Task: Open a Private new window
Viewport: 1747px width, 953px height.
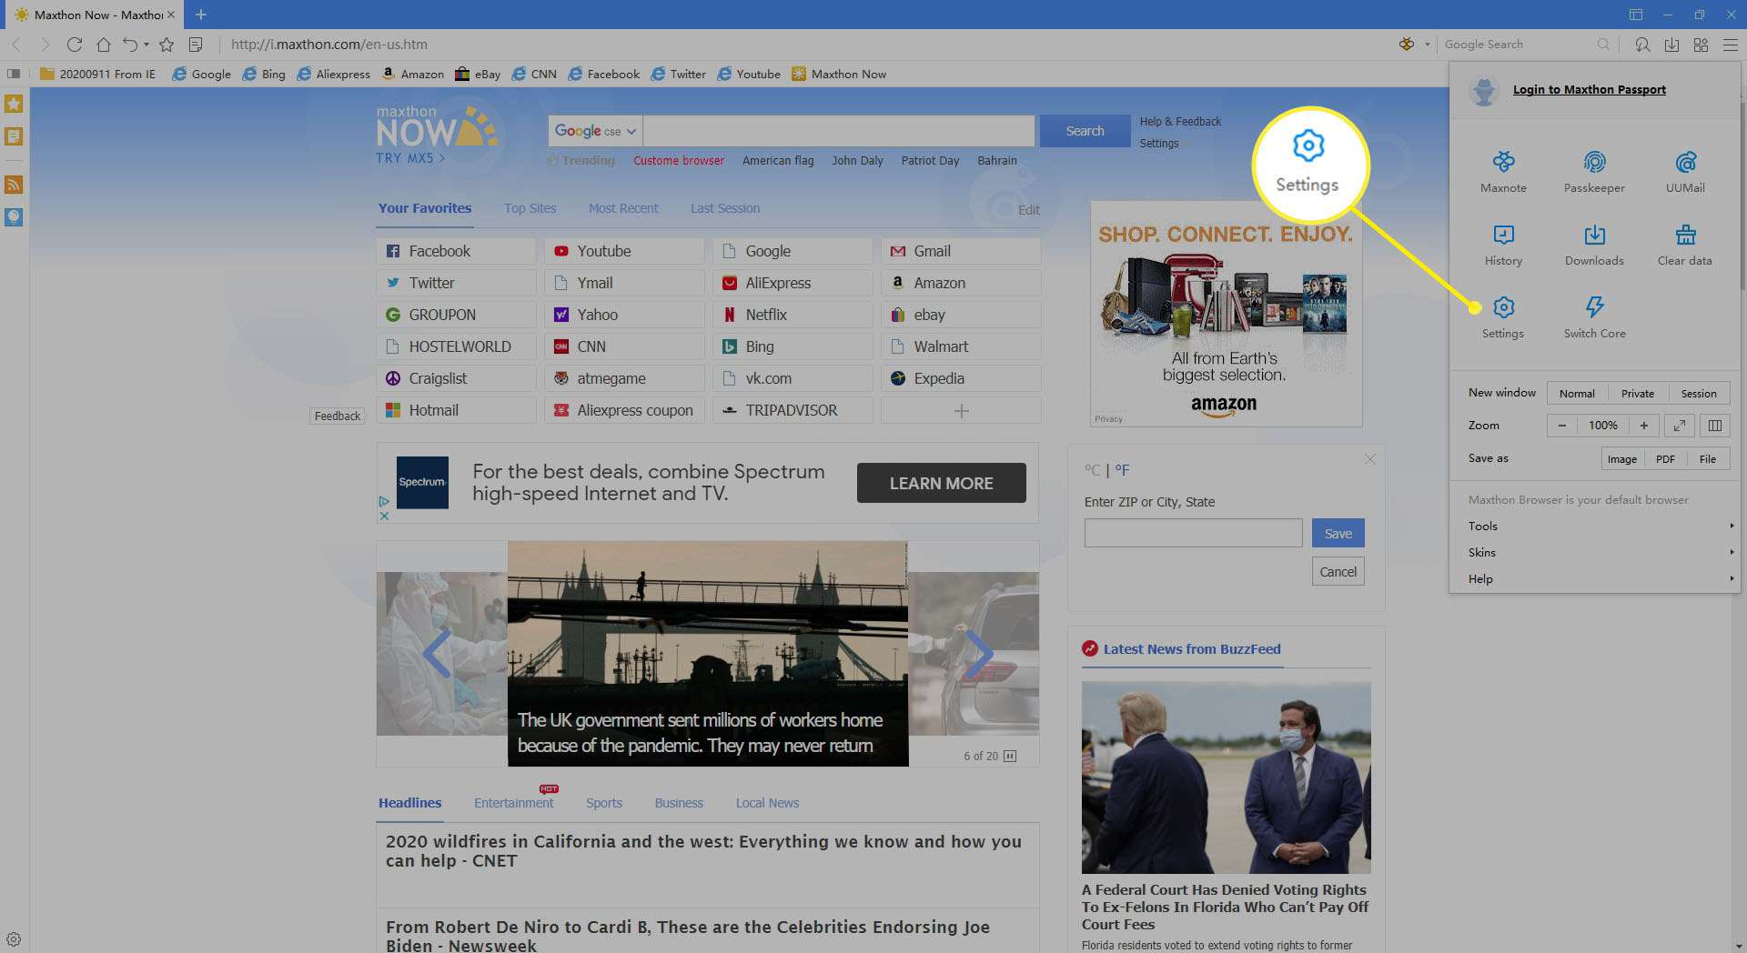Action: 1637,394
